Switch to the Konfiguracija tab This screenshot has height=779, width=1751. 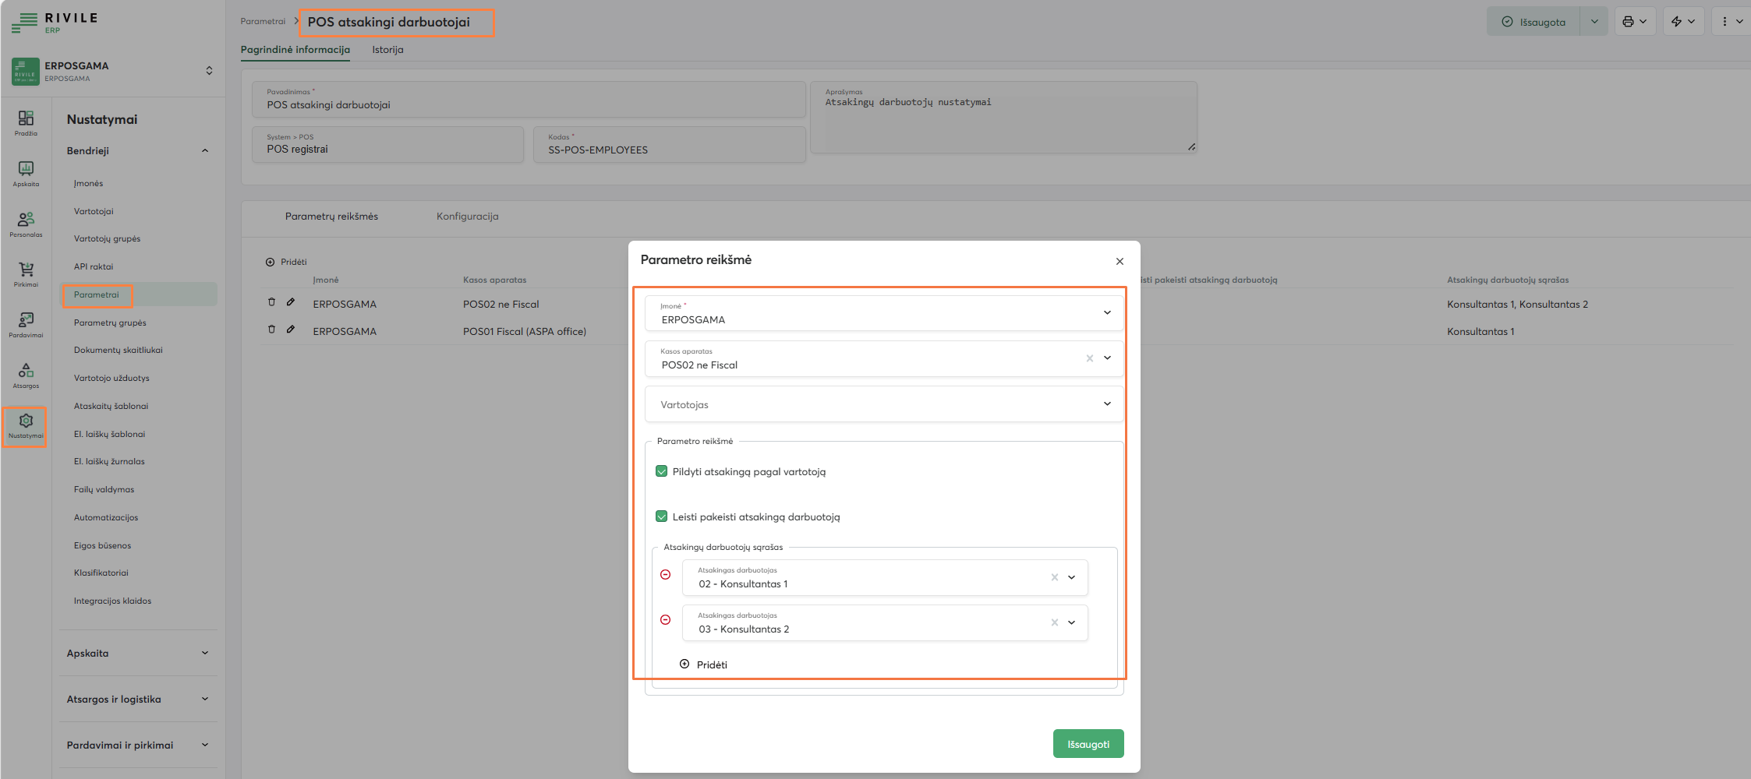[x=467, y=217]
